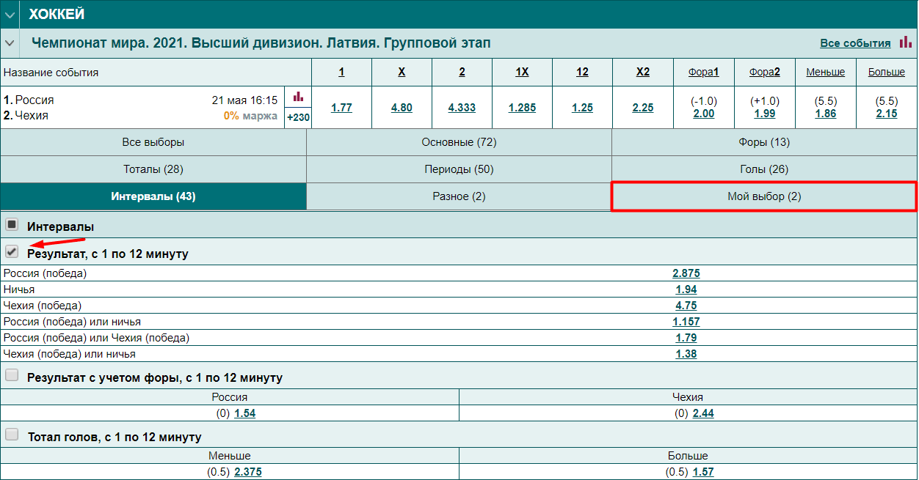This screenshot has width=919, height=480.
Task: Click column header 1
Action: coord(341,72)
